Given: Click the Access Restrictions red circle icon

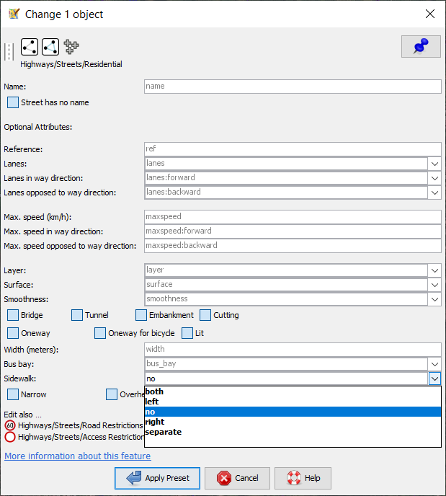Looking at the screenshot, I should (10, 437).
